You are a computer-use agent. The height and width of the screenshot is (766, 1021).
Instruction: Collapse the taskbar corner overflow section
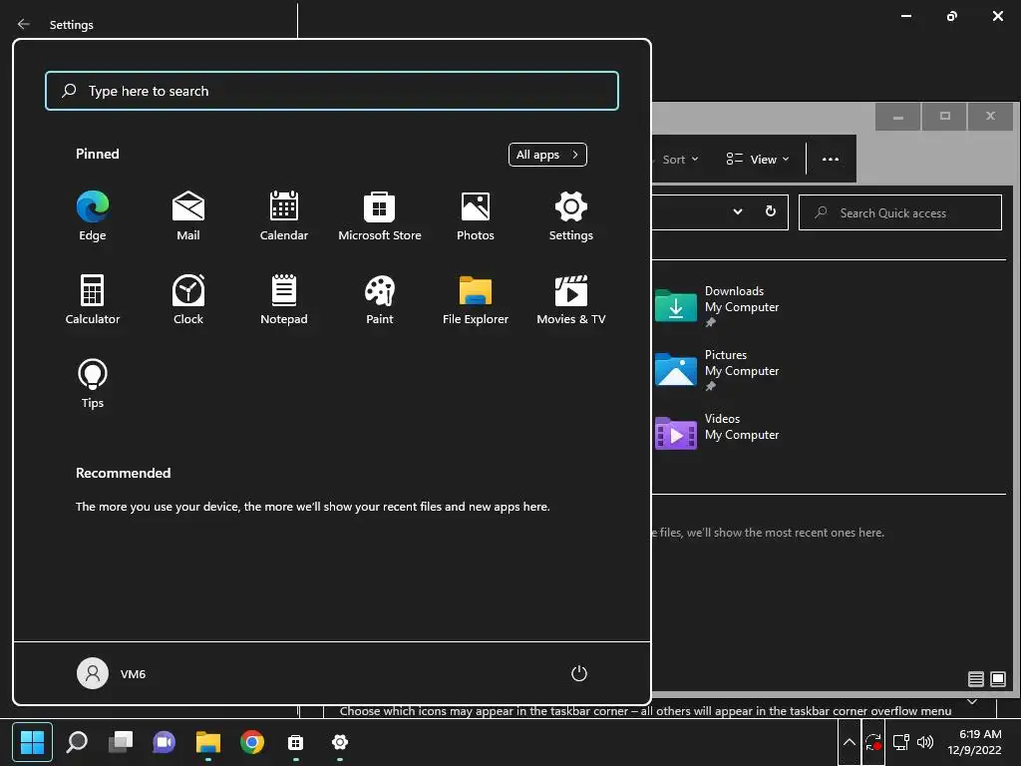pos(972,702)
